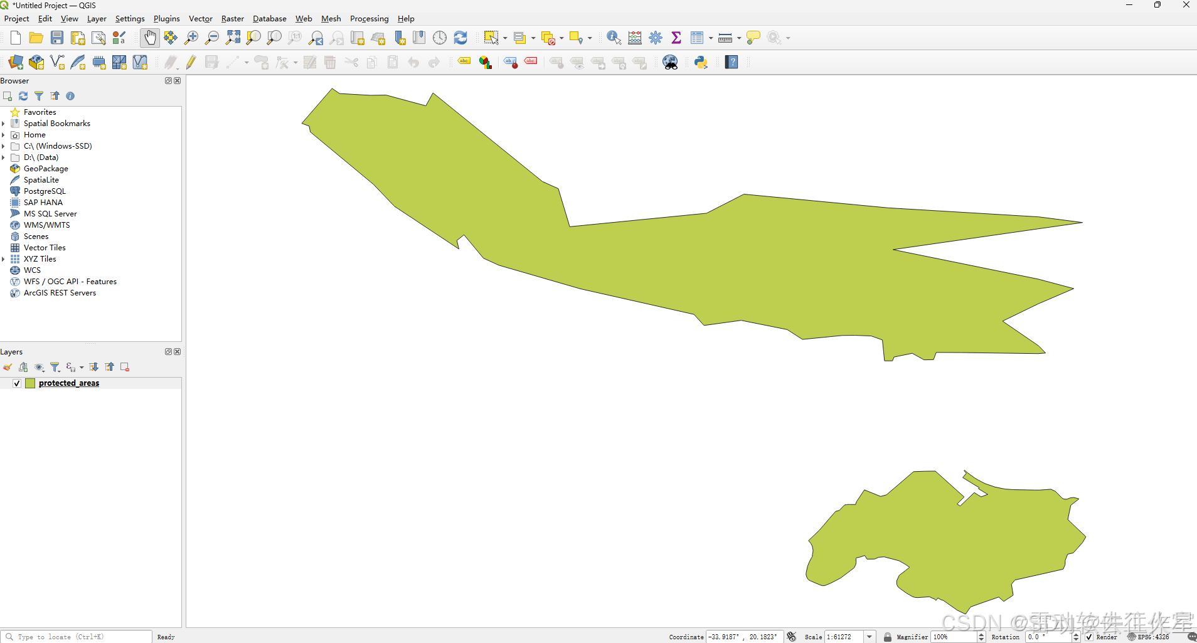This screenshot has height=643, width=1197.
Task: Click the protected_areas color swatch
Action: [x=29, y=383]
